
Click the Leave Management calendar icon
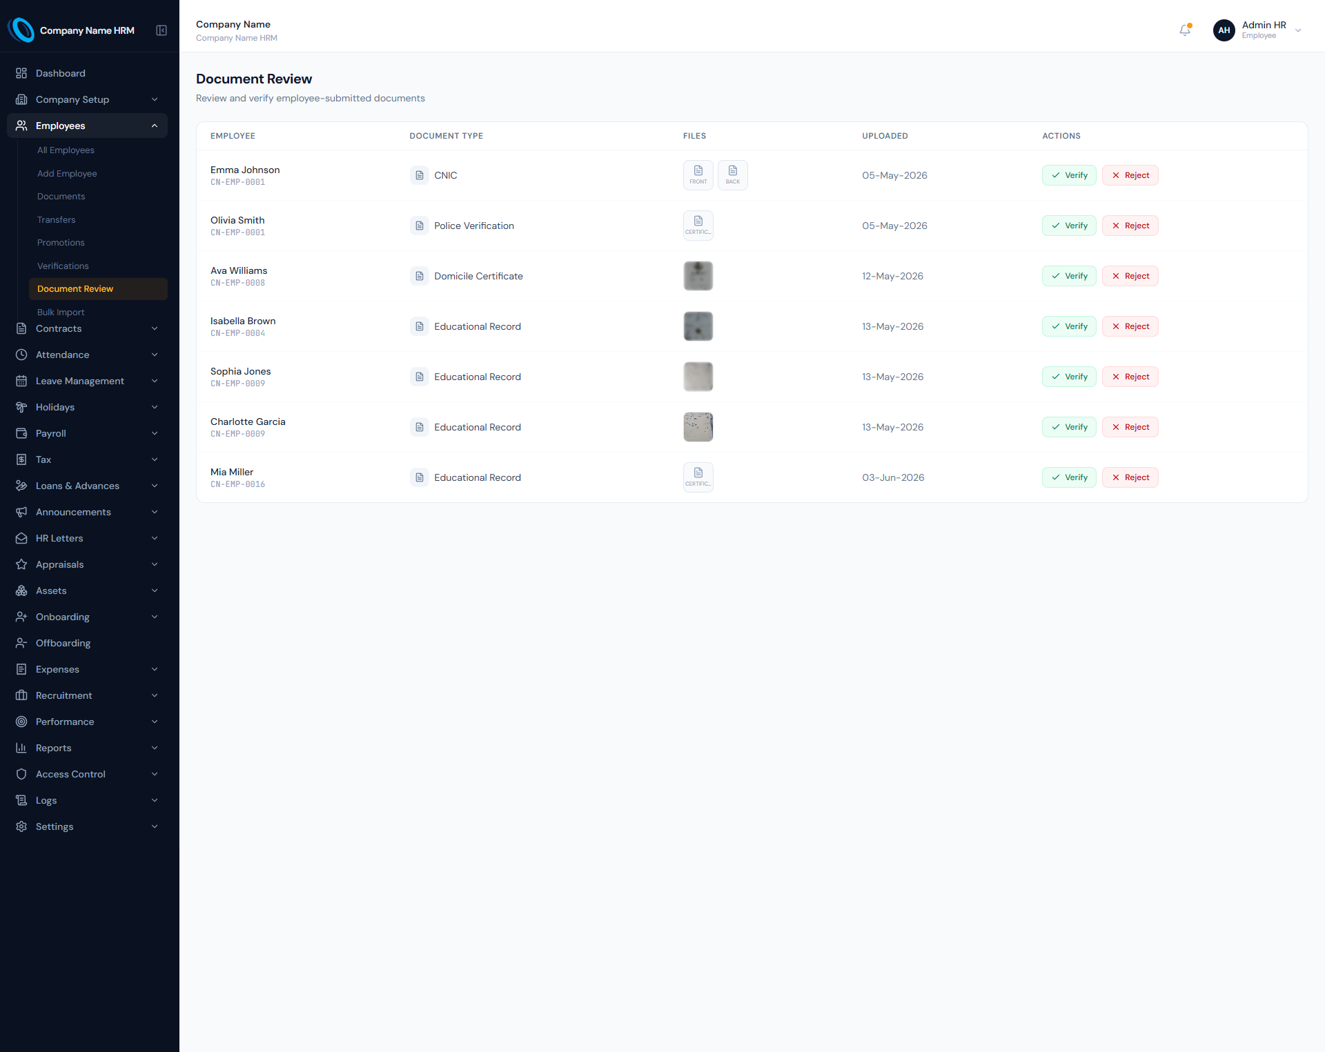21,381
